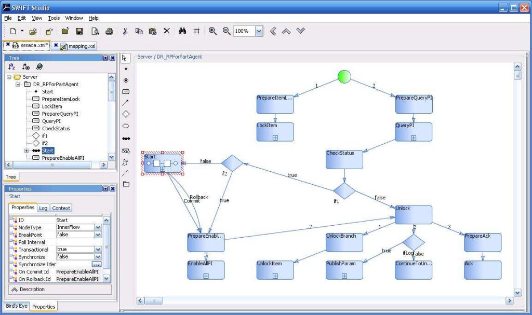Click the New document toolbar icon
This screenshot has height=315, width=532.
click(13, 31)
